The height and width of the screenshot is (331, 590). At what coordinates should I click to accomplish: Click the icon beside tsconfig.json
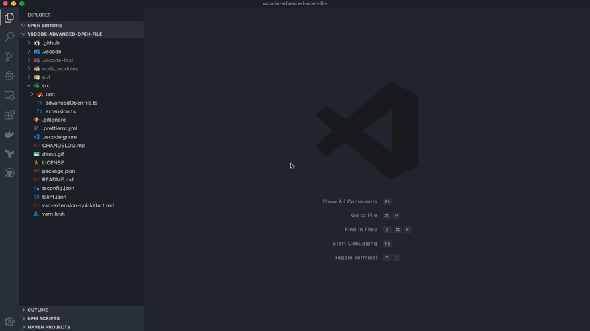click(x=36, y=188)
